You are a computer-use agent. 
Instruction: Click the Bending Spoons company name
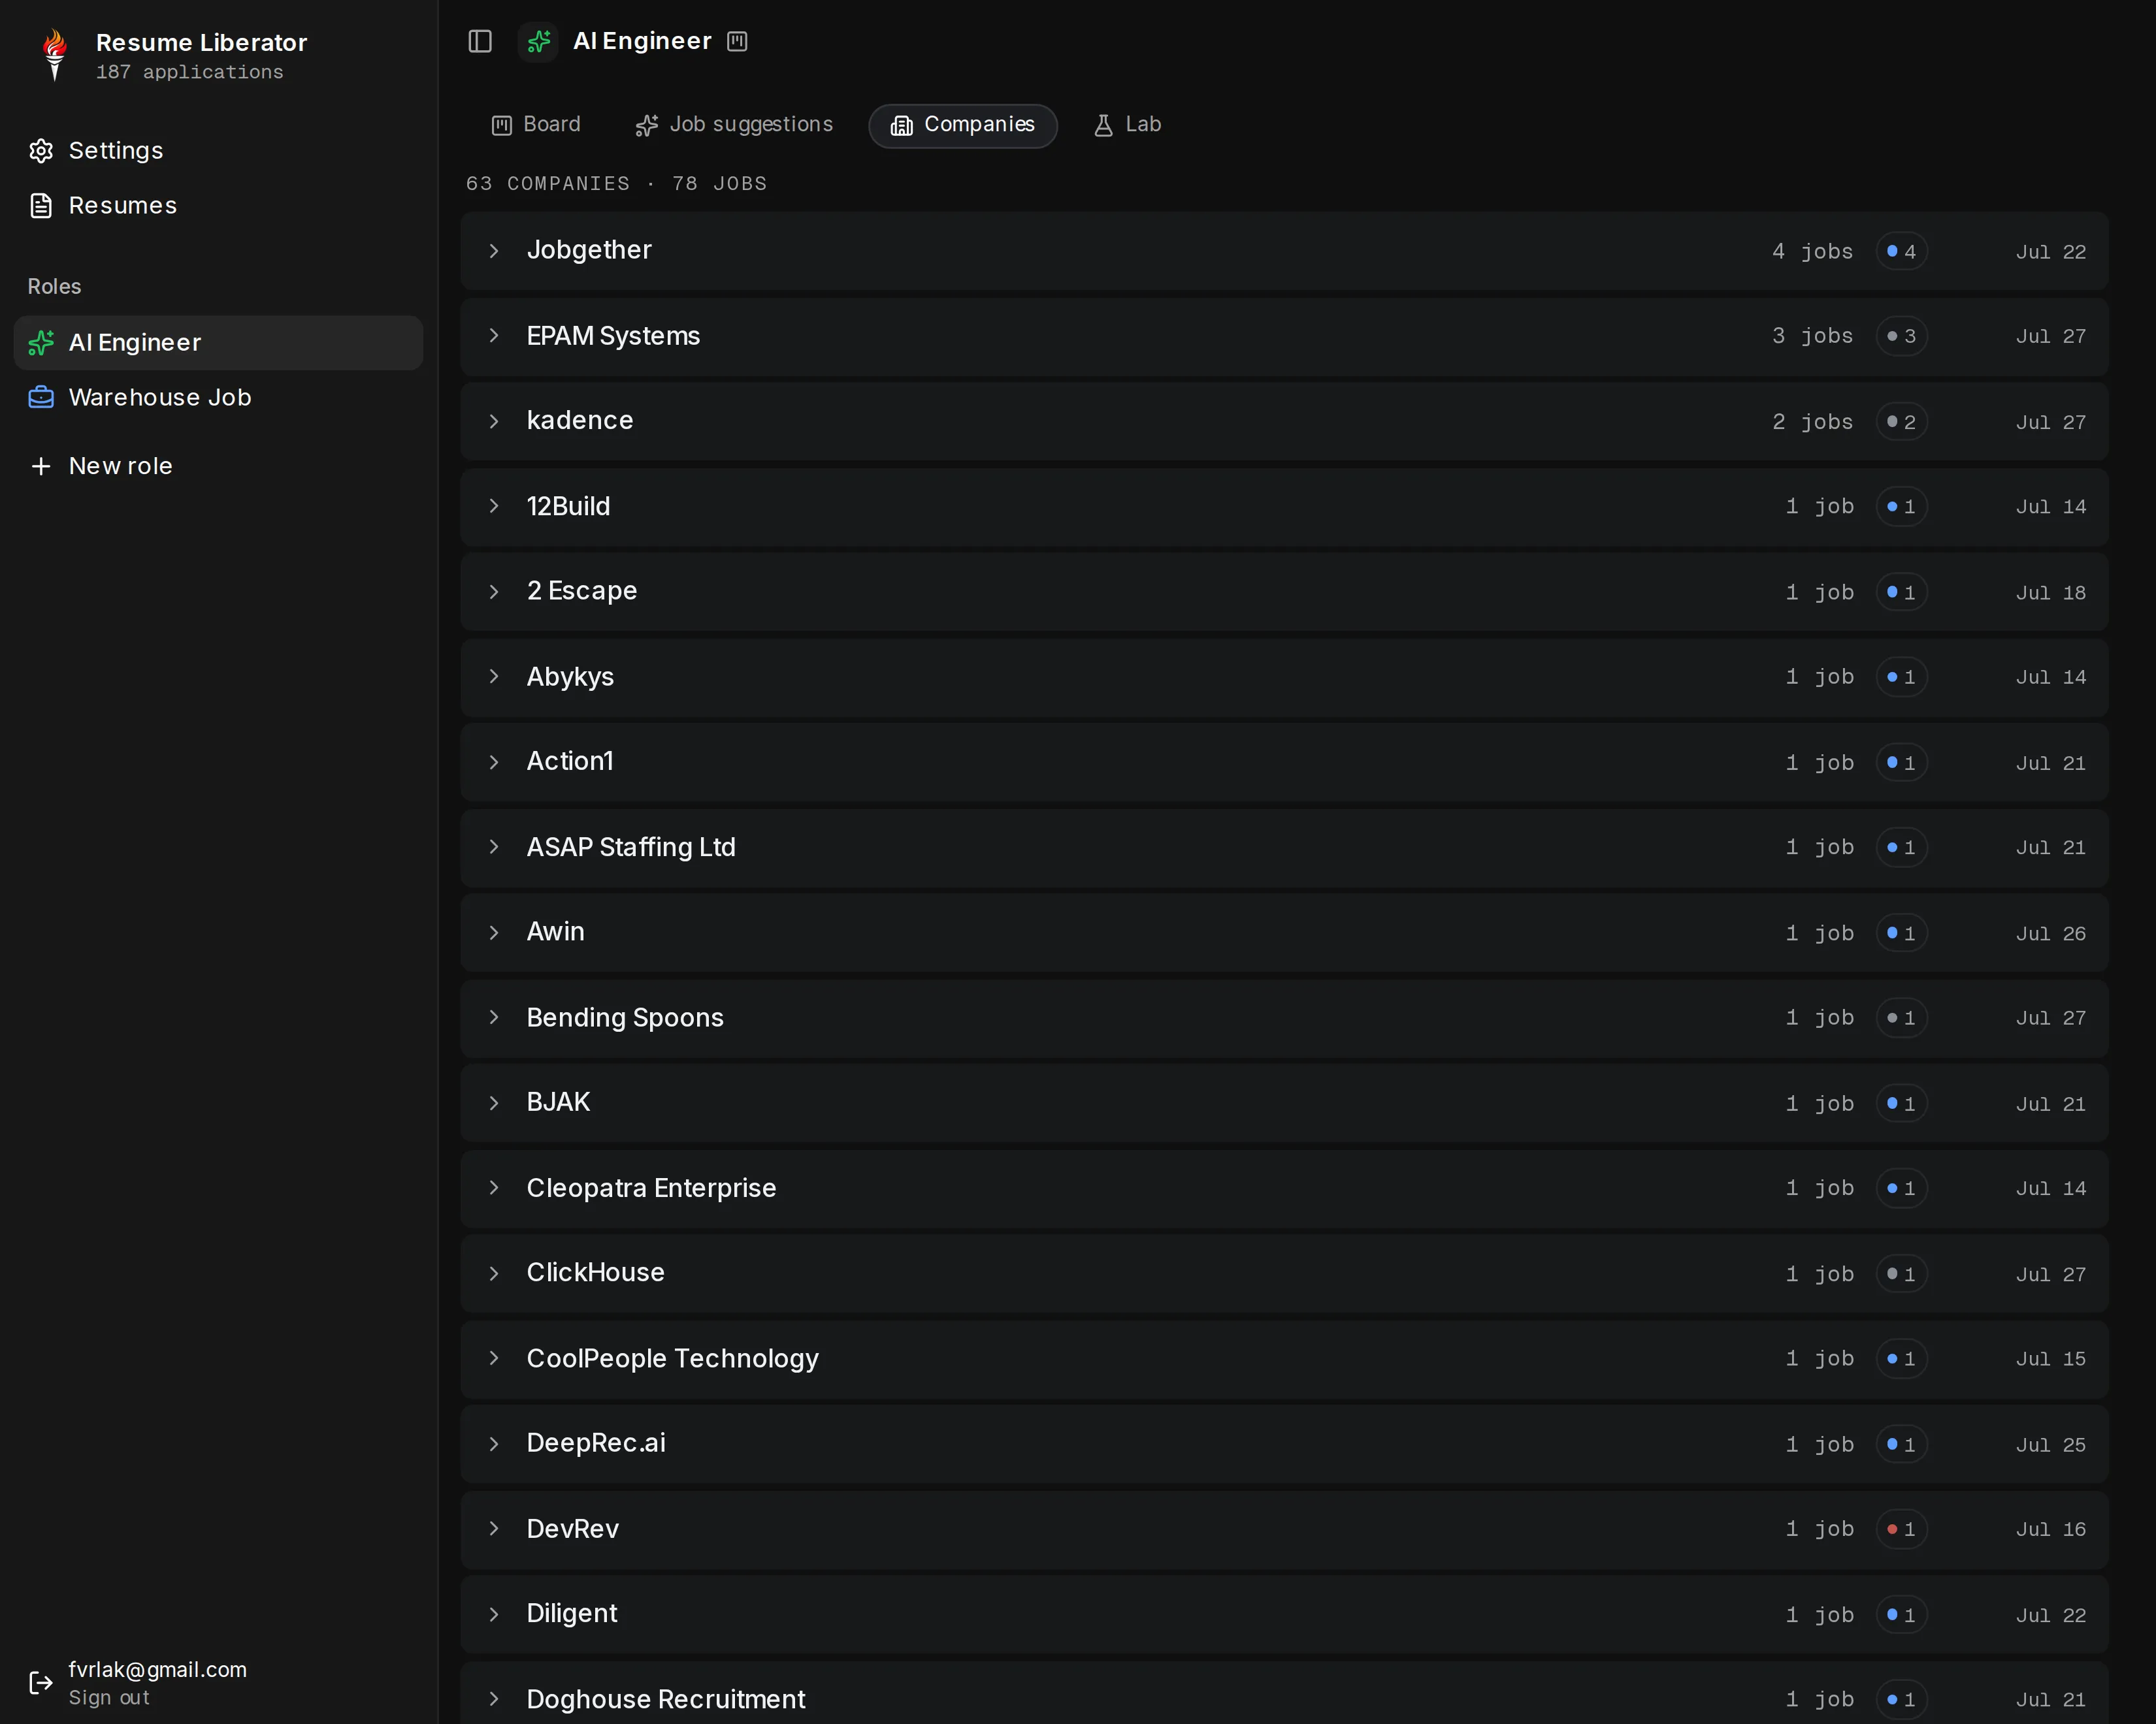click(x=625, y=1019)
